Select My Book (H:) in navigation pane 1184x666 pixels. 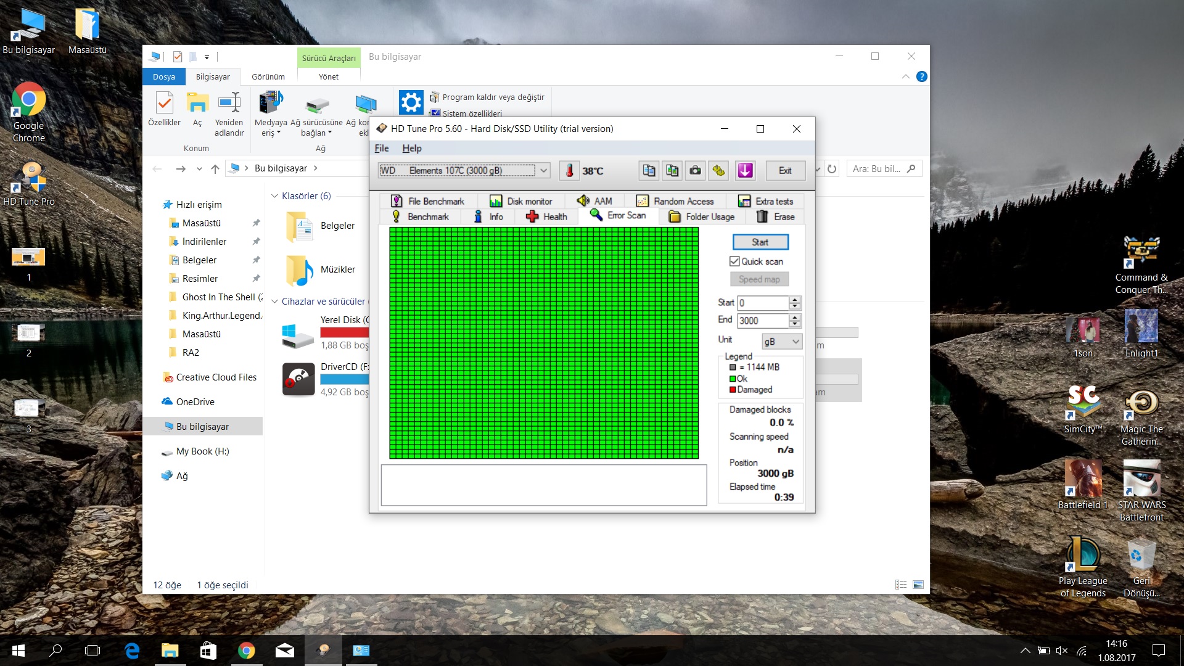point(202,451)
